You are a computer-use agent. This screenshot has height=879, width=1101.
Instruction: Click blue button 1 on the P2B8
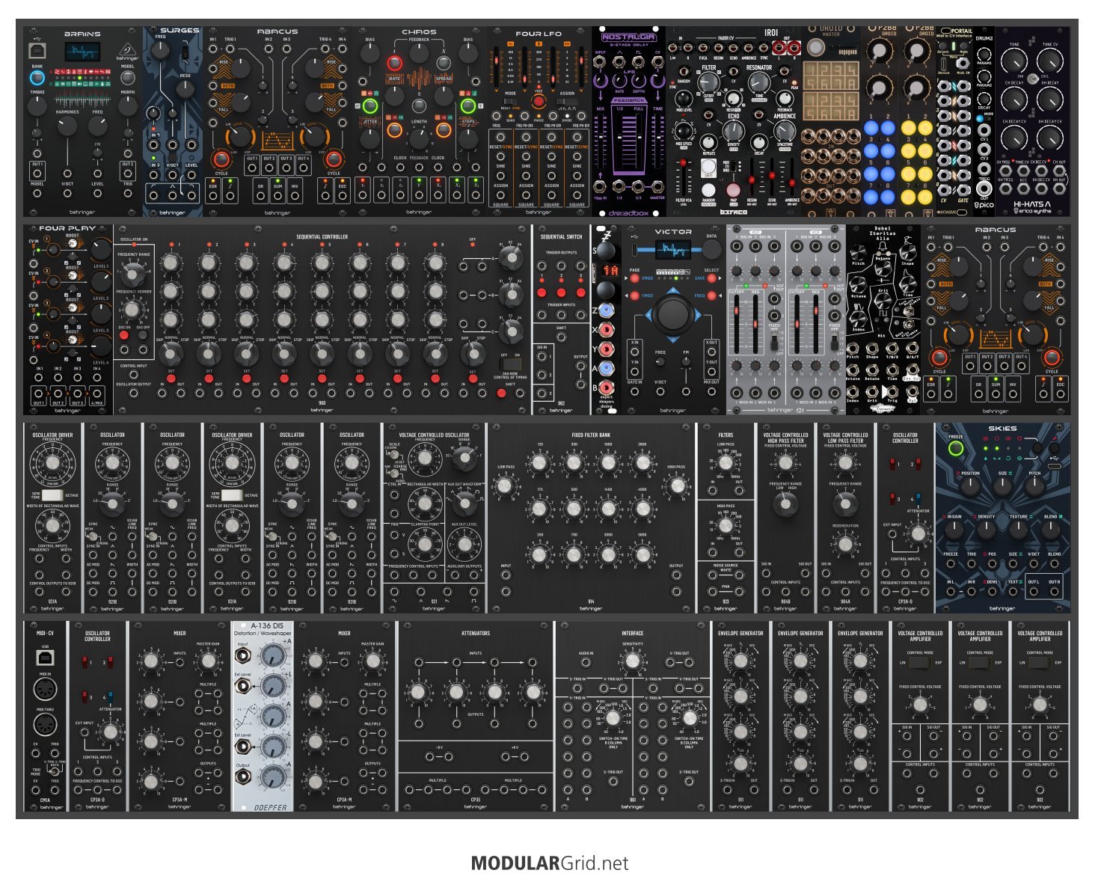[871, 128]
